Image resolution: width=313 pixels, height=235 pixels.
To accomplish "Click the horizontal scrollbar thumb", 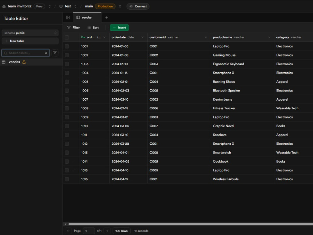I will coord(191,224).
